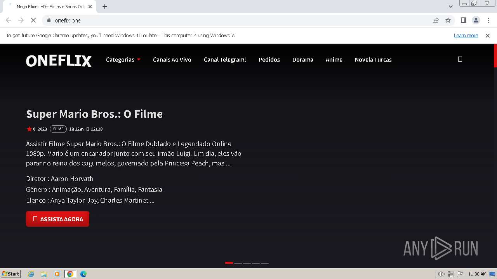
Task: Open Chrome profile avatar
Action: pos(476,20)
